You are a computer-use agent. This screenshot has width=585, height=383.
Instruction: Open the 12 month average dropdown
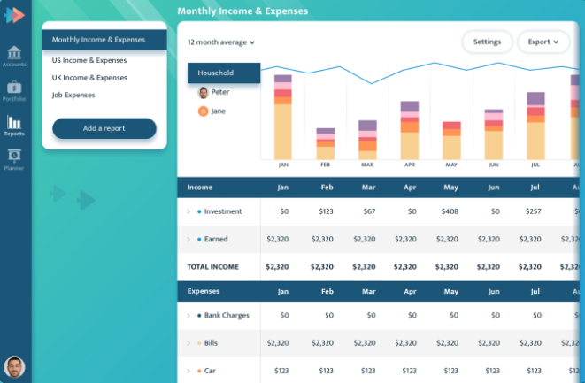pyautogui.click(x=221, y=42)
